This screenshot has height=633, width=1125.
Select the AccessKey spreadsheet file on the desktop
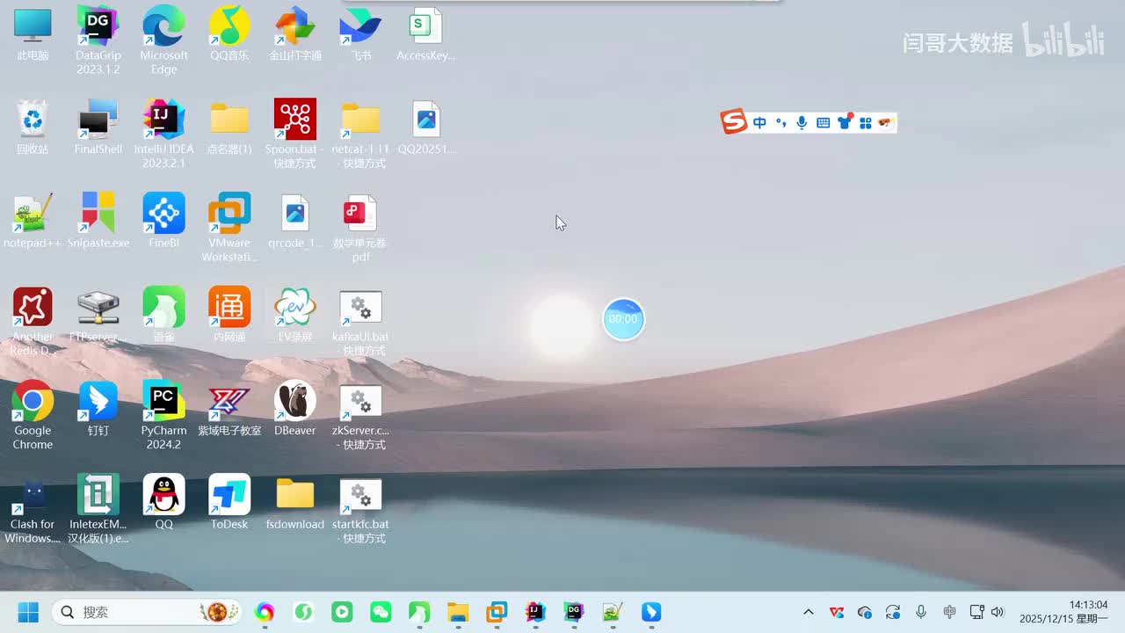pos(426,33)
